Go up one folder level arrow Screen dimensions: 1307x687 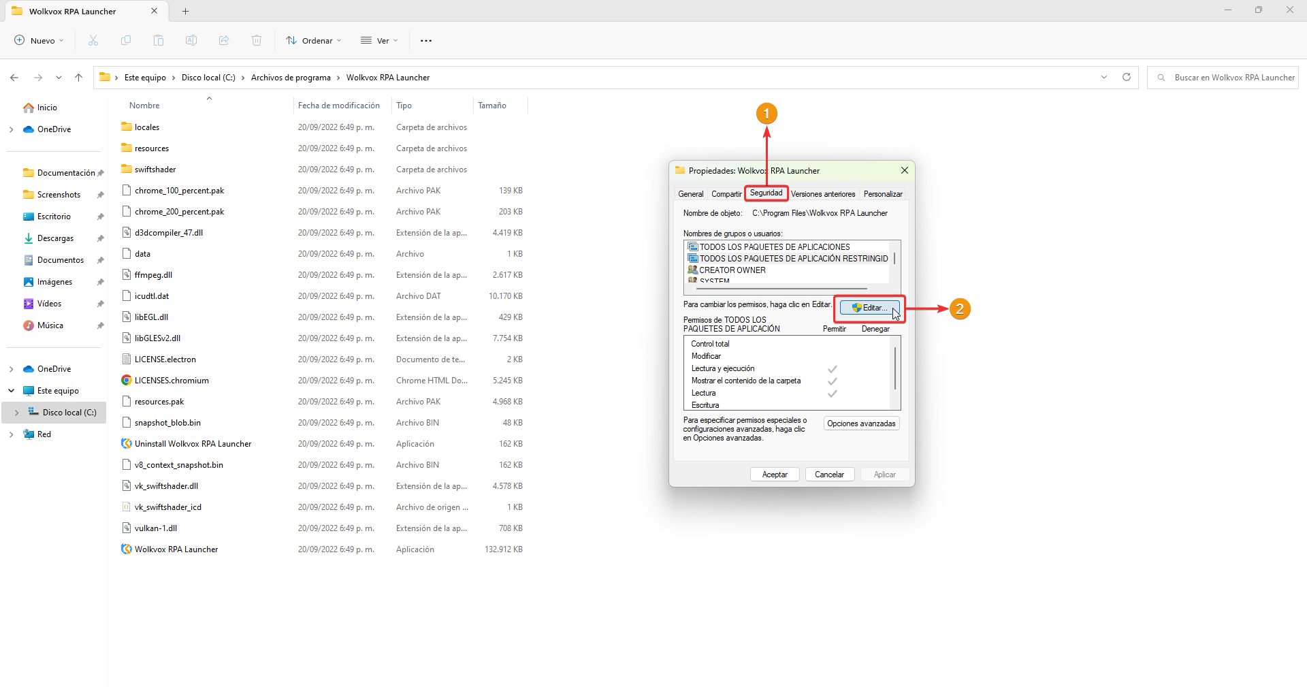point(79,78)
